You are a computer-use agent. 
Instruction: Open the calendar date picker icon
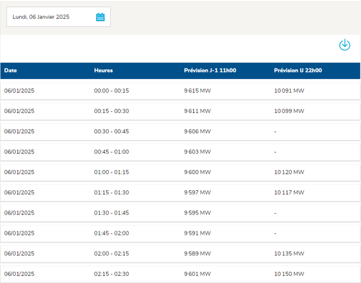tap(100, 17)
